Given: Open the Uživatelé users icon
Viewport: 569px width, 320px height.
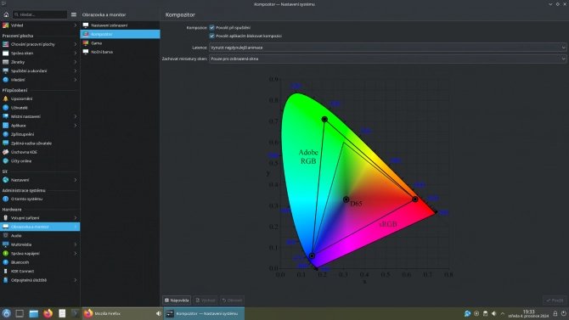Looking at the screenshot, I should pos(5,108).
